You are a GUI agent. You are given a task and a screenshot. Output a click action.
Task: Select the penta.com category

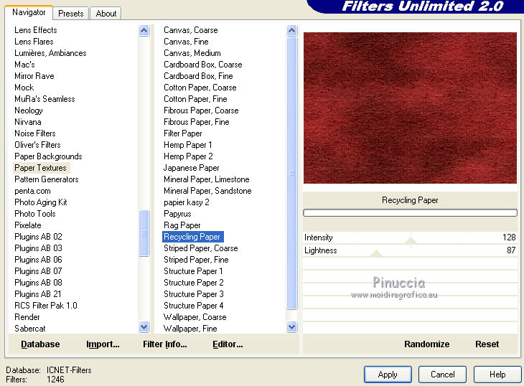pos(32,191)
